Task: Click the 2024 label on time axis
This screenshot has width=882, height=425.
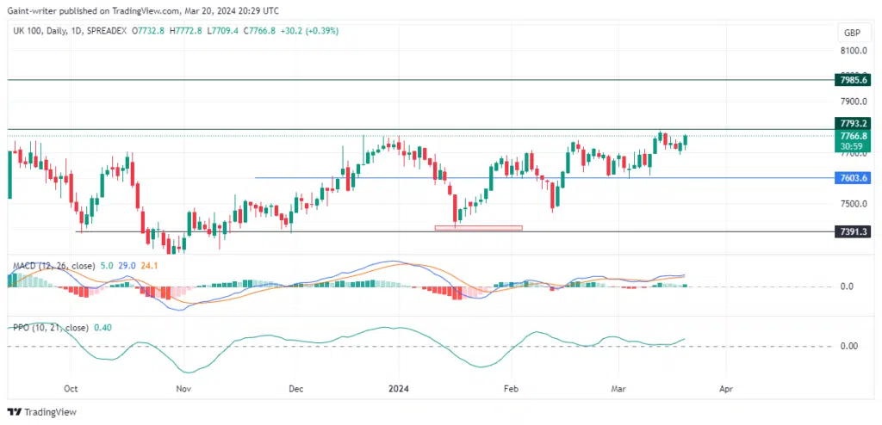Action: click(397, 388)
